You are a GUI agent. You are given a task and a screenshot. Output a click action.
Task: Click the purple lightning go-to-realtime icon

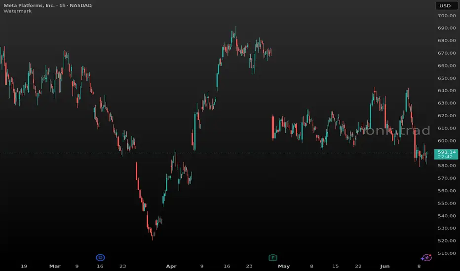point(426,258)
